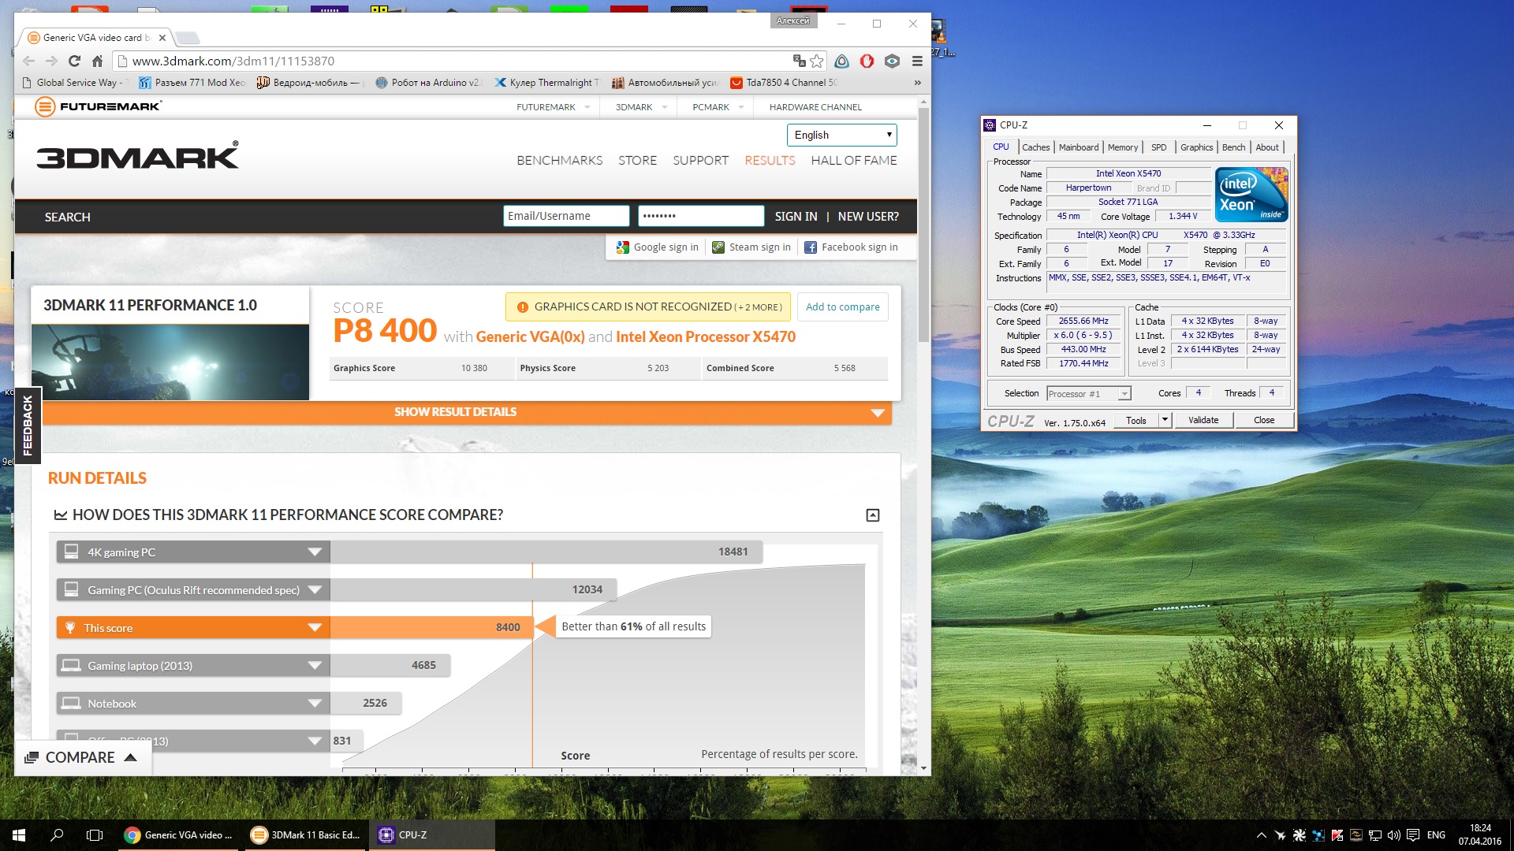Open Hall of Fame menu item
Image resolution: width=1514 pixels, height=851 pixels.
click(853, 160)
